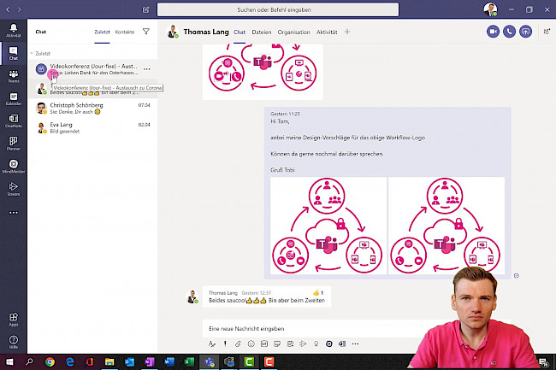Open the second workflow logo design
Image resolution: width=556 pixels, height=370 pixels.
[446, 226]
